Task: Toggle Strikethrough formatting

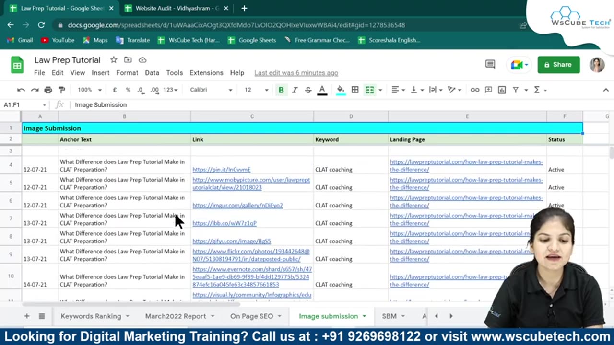Action: (x=308, y=90)
